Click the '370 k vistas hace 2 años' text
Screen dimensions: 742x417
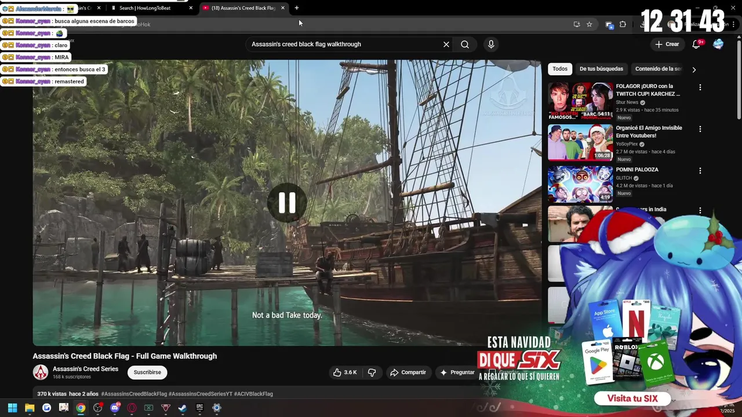coord(68,394)
